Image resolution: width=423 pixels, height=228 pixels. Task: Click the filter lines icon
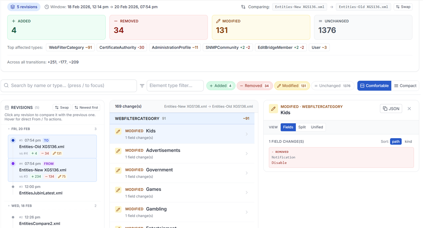pos(142,86)
